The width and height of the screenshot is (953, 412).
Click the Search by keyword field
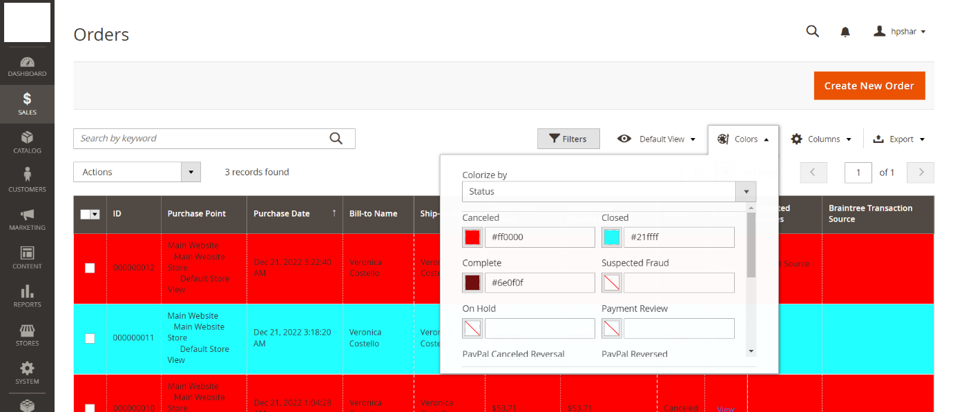[200, 139]
